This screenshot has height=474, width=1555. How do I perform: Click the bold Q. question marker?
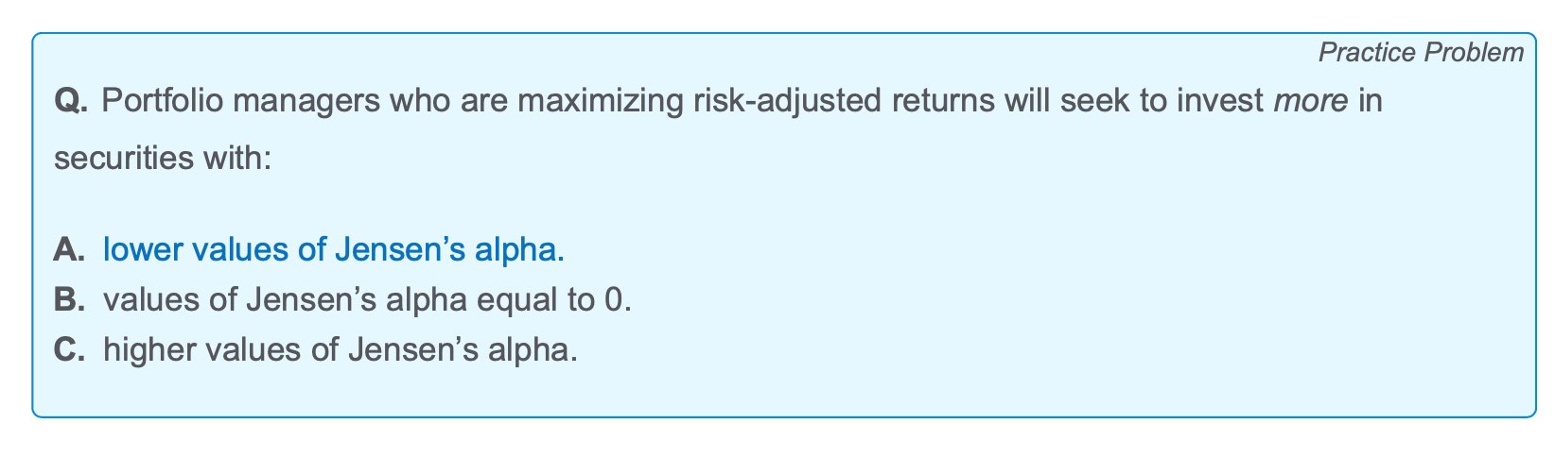click(x=72, y=101)
